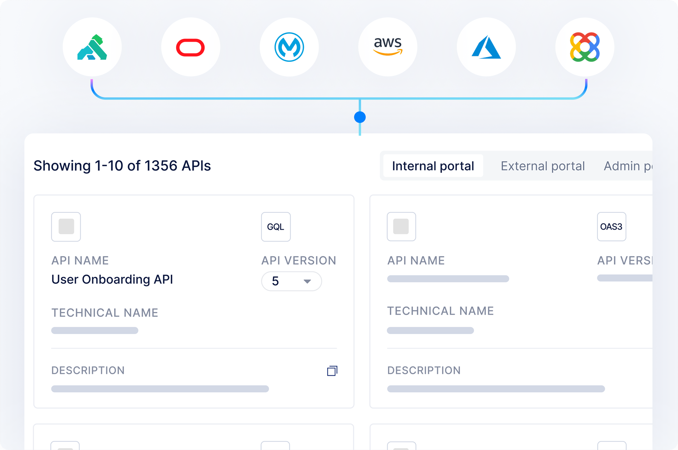Tick the checkbox on the OAS3 API card
This screenshot has height=450, width=678.
point(401,227)
